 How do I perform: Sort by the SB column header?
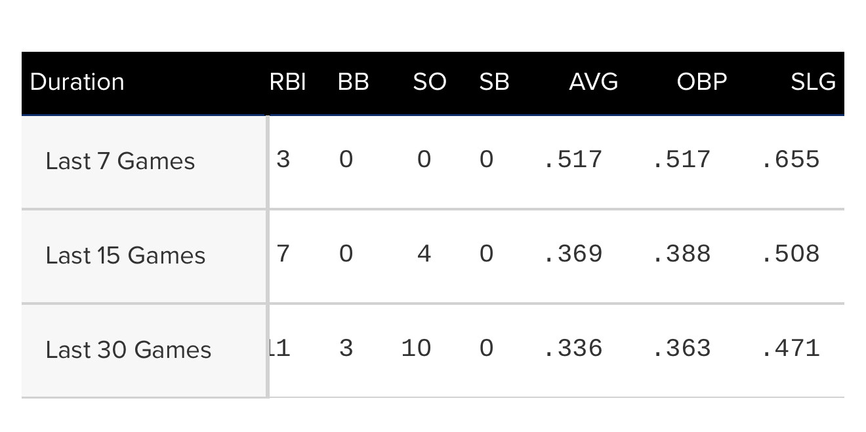(x=494, y=82)
